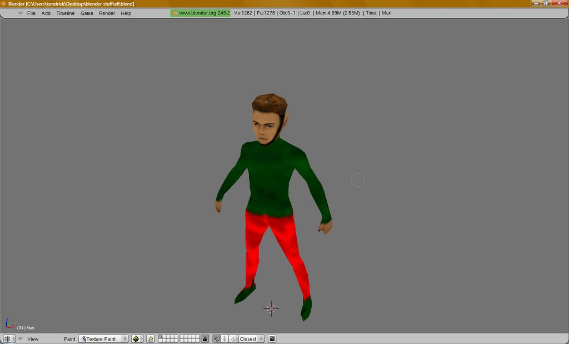
Task: Click the XYZ axis indicator in the viewport
Action: (x=9, y=323)
